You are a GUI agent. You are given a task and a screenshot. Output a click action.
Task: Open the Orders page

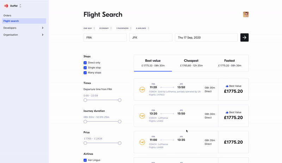pyautogui.click(x=7, y=16)
